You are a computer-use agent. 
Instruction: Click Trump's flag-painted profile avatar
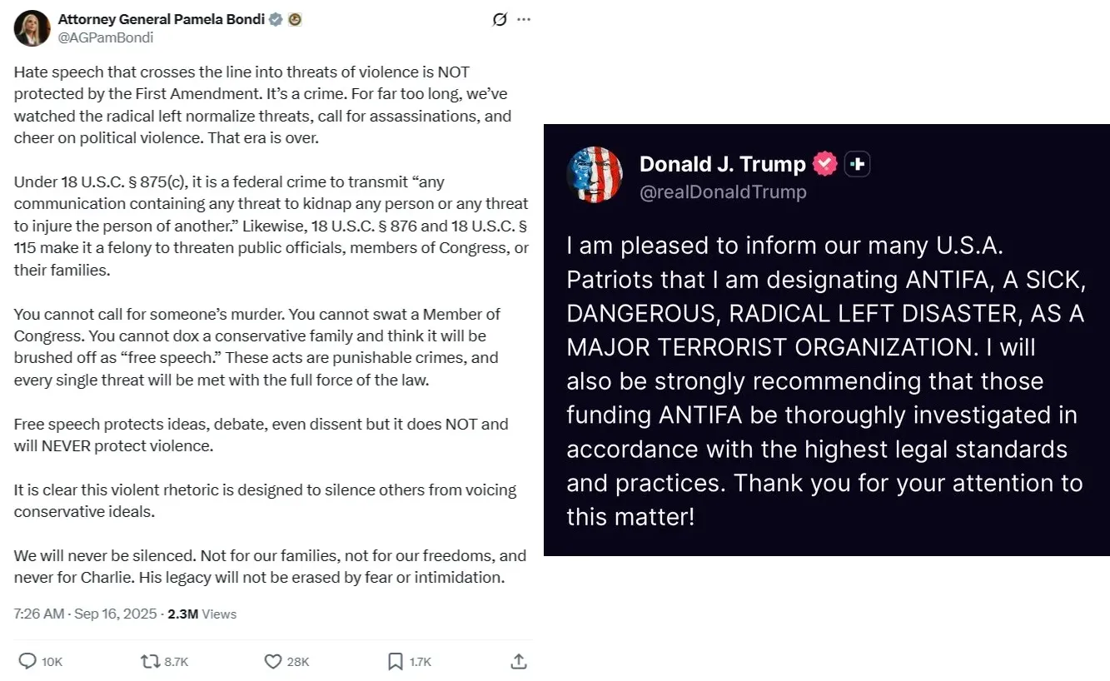tap(595, 175)
